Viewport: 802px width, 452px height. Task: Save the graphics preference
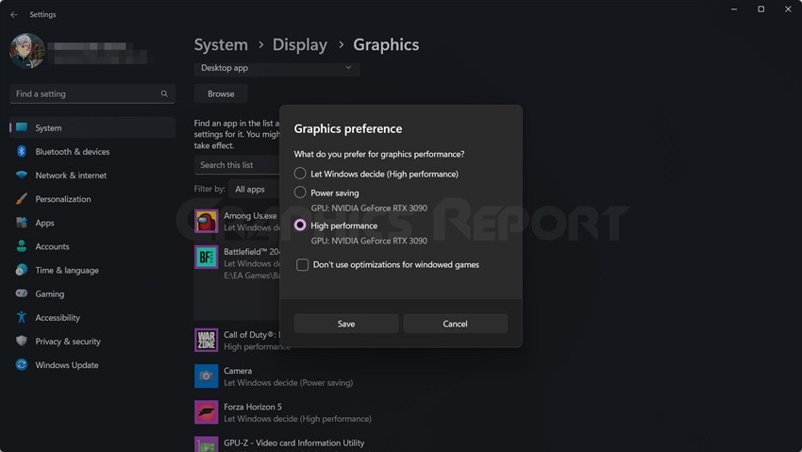coord(346,324)
